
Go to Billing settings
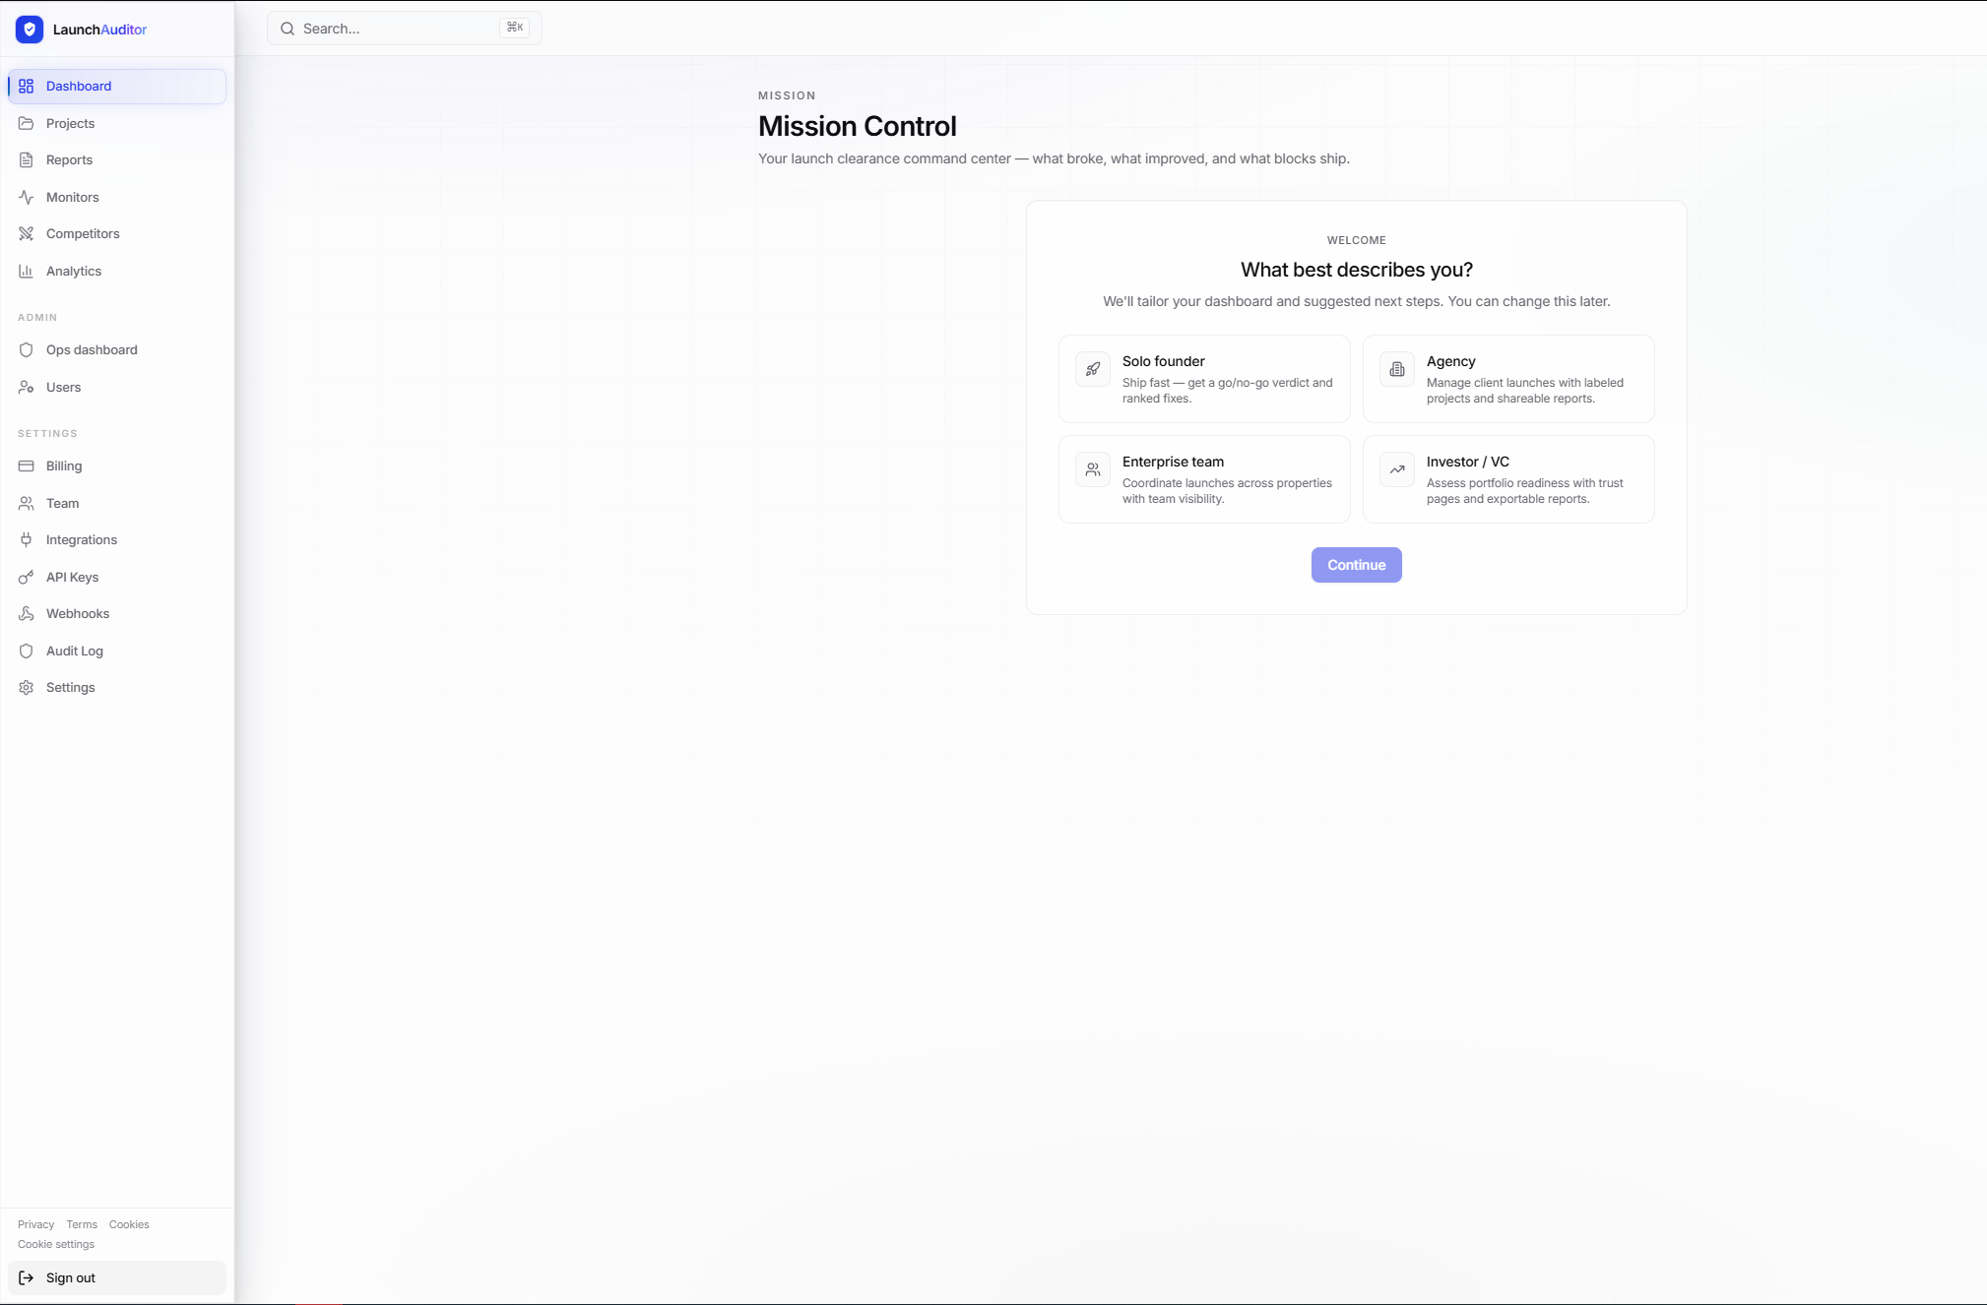117,466
